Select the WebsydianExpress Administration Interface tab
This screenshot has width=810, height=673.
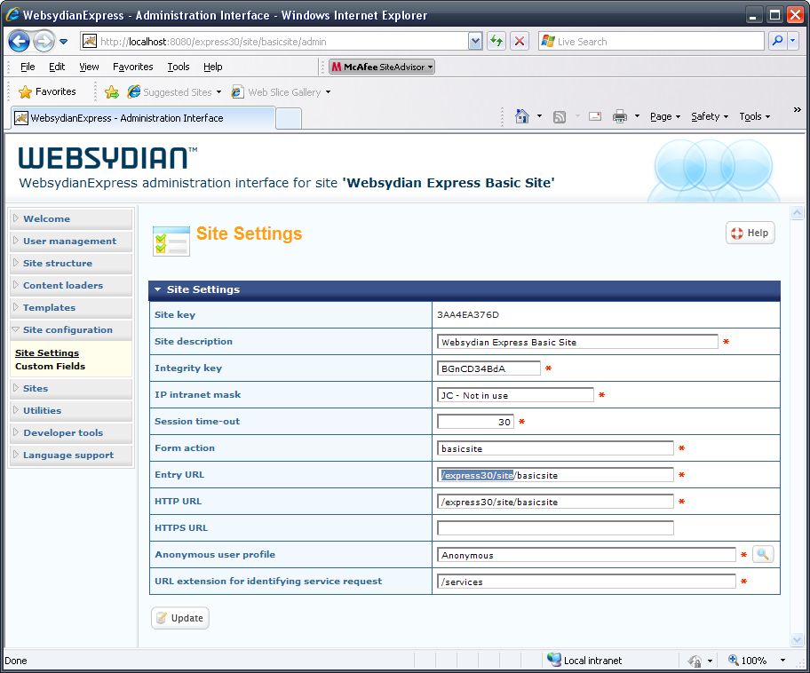tap(143, 118)
